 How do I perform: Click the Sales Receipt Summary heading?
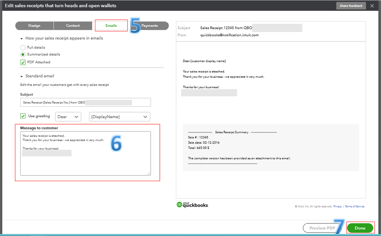[x=232, y=132]
